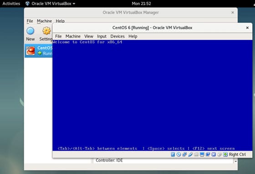This screenshot has height=174, width=255.
Task: Click the Manager details scroll-down arrow
Action: pyautogui.click(x=235, y=161)
